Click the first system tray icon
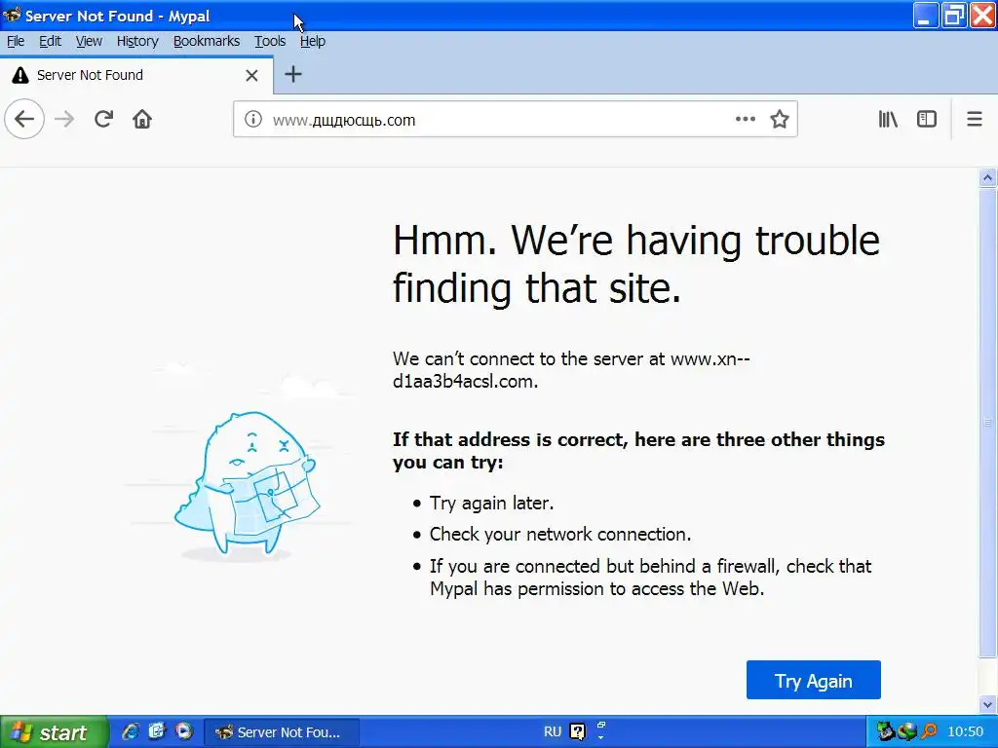 pyautogui.click(x=885, y=732)
